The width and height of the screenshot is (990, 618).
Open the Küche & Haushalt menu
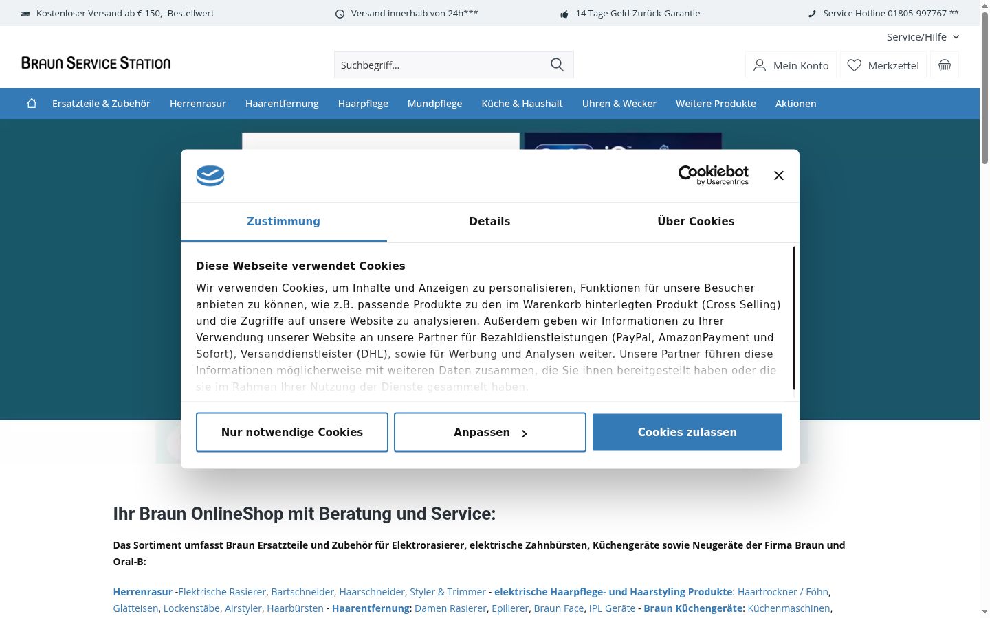[522, 104]
